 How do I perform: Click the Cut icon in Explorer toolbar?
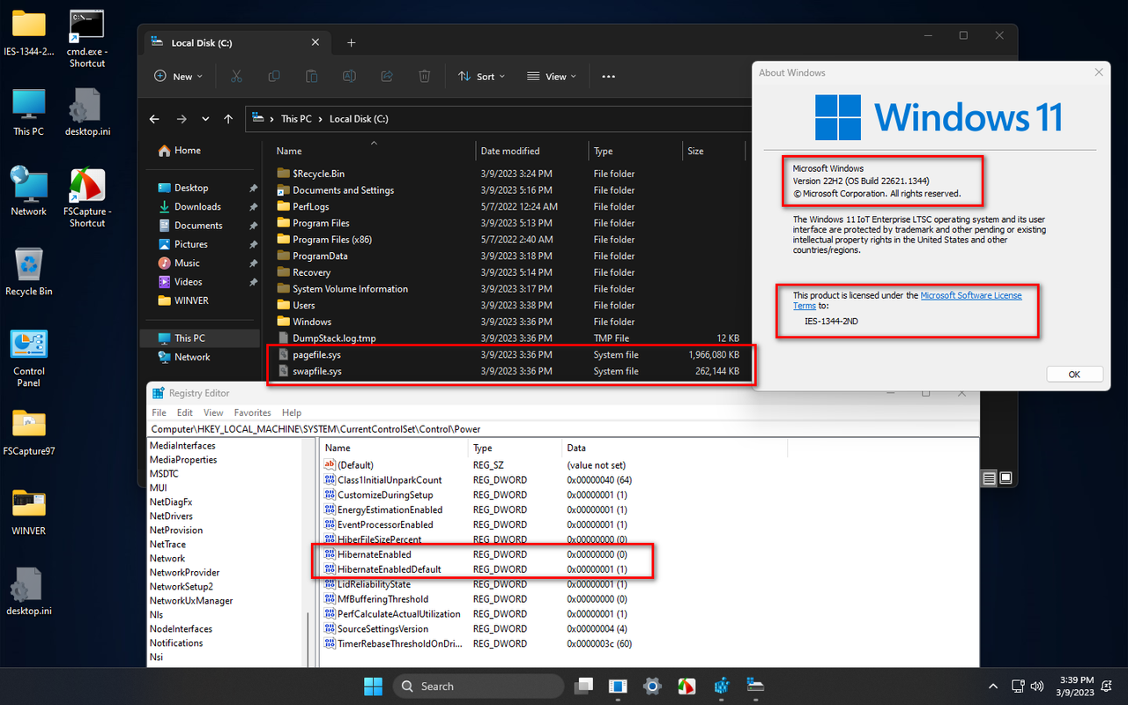pyautogui.click(x=236, y=77)
